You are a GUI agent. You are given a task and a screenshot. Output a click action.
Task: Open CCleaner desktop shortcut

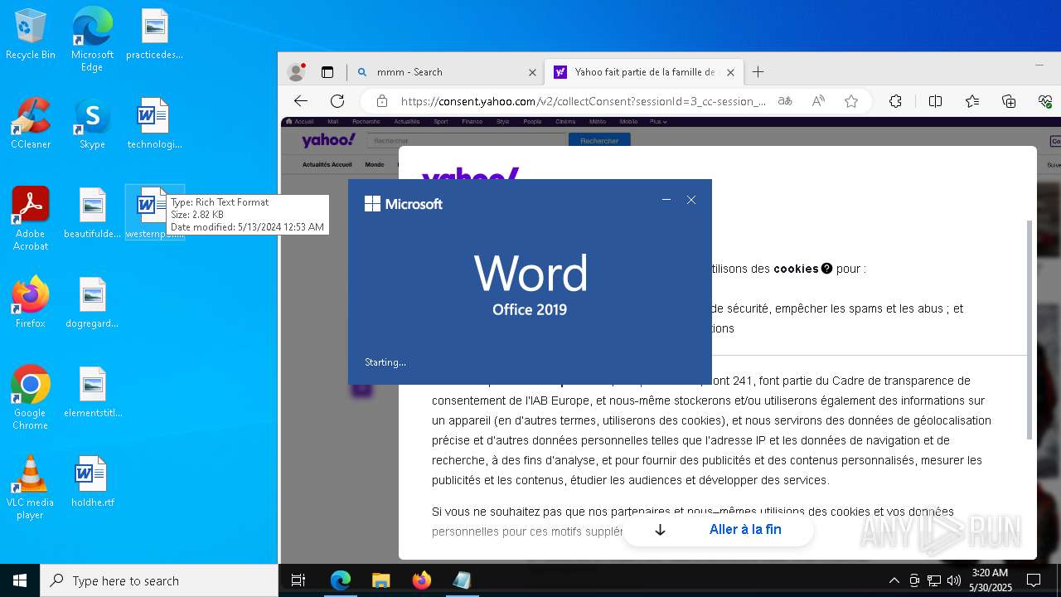pos(31,124)
